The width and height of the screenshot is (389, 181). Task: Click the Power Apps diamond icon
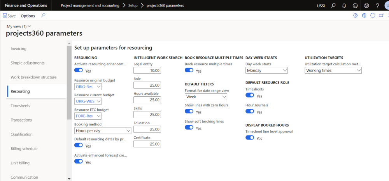(x=355, y=16)
